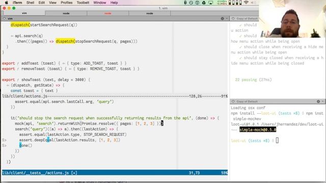The image size is (326, 183).
Task: Click the assert.equal api.search.lastCall.arg line
Action: (64, 102)
